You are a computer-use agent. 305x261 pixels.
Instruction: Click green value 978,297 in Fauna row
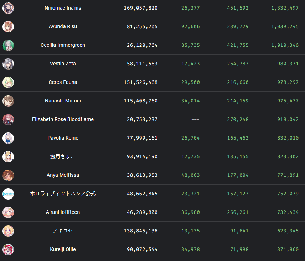[x=288, y=82]
